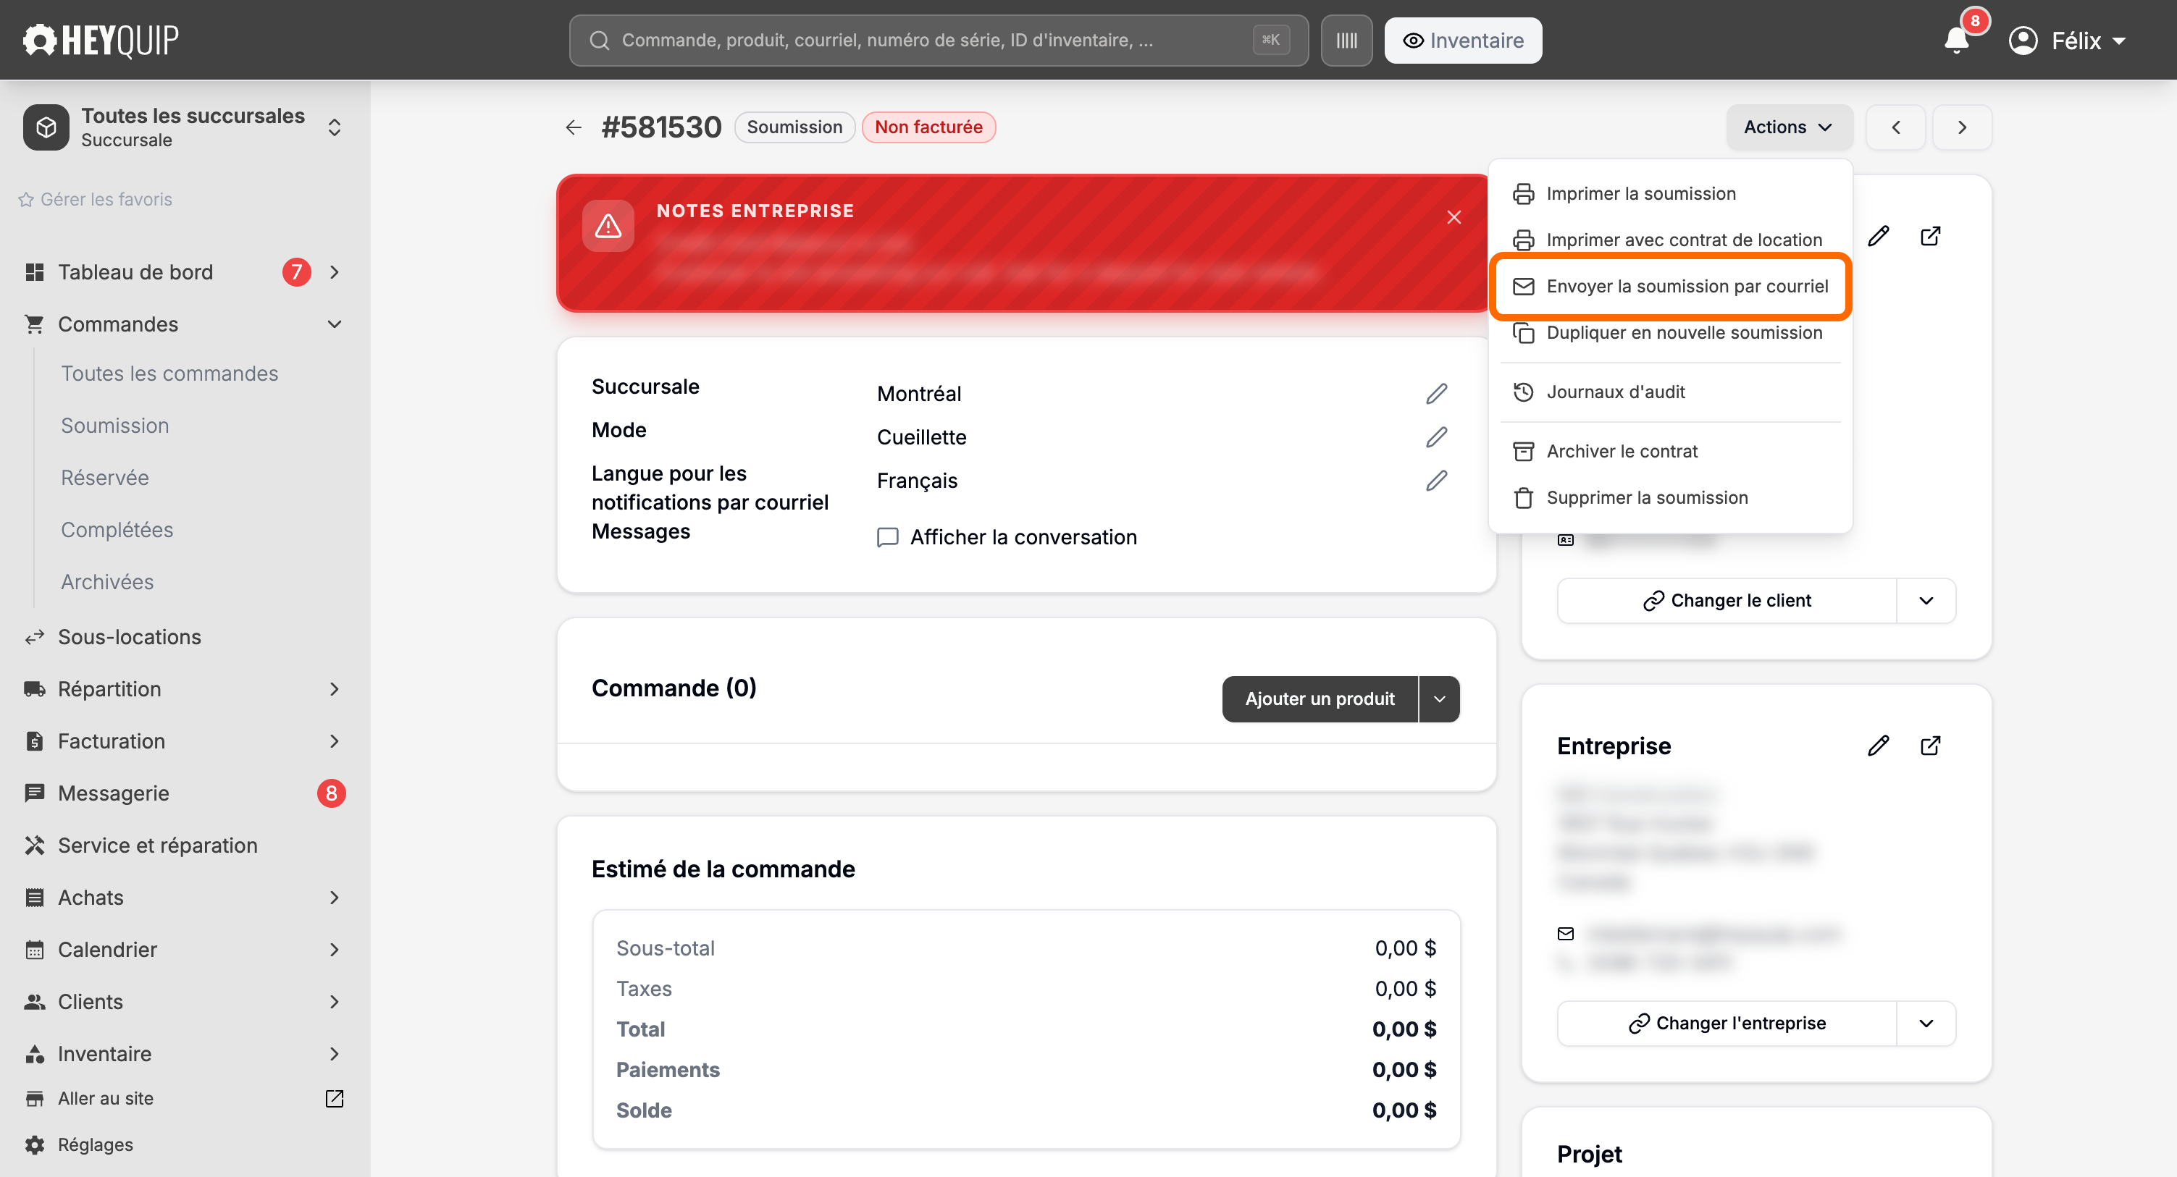Screen dimensions: 2177x1177
Task: Choose Dupliquer en nouvelle soumission
Action: tap(1671, 333)
